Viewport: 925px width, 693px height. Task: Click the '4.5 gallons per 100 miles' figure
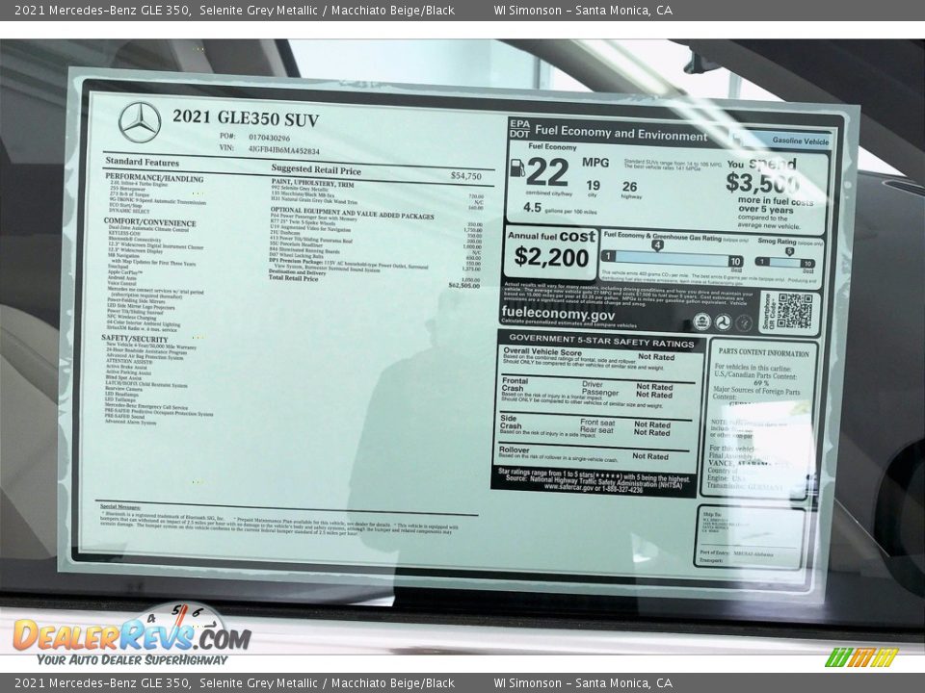[x=560, y=208]
